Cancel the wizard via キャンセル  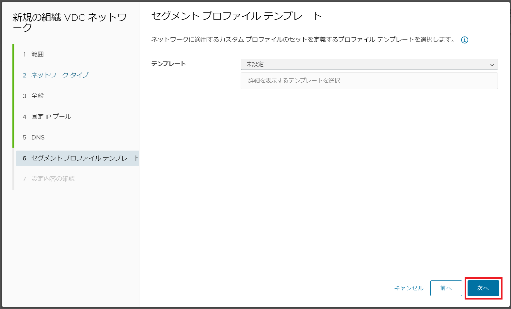tap(408, 288)
